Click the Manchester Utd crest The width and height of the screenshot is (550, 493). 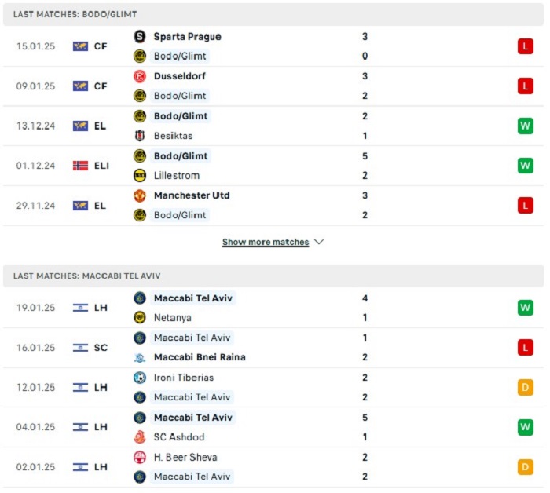140,195
